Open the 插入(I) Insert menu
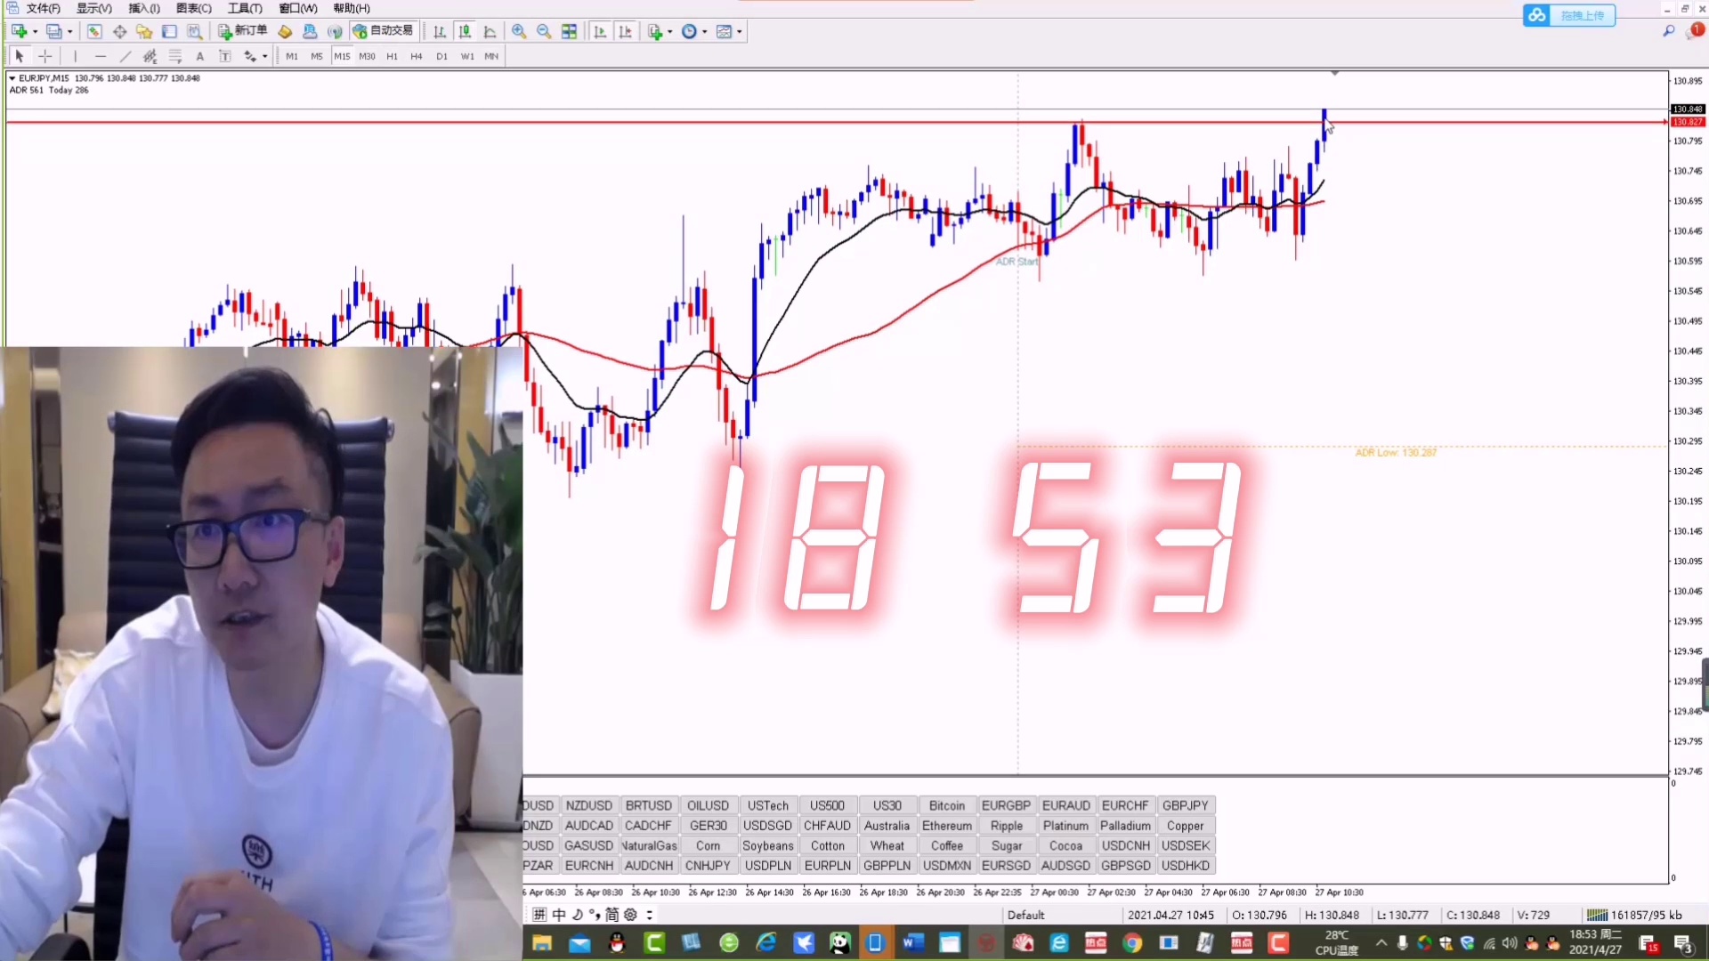This screenshot has height=961, width=1709. pyautogui.click(x=143, y=8)
